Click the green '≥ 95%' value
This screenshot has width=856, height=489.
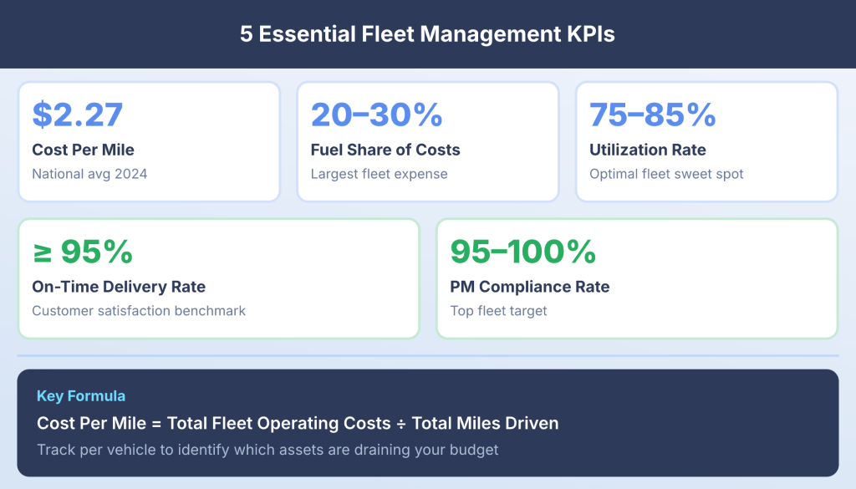83,252
